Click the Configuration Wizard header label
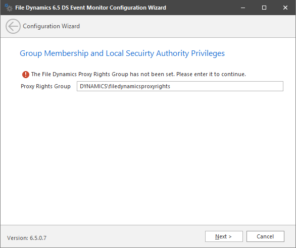 tap(51, 26)
